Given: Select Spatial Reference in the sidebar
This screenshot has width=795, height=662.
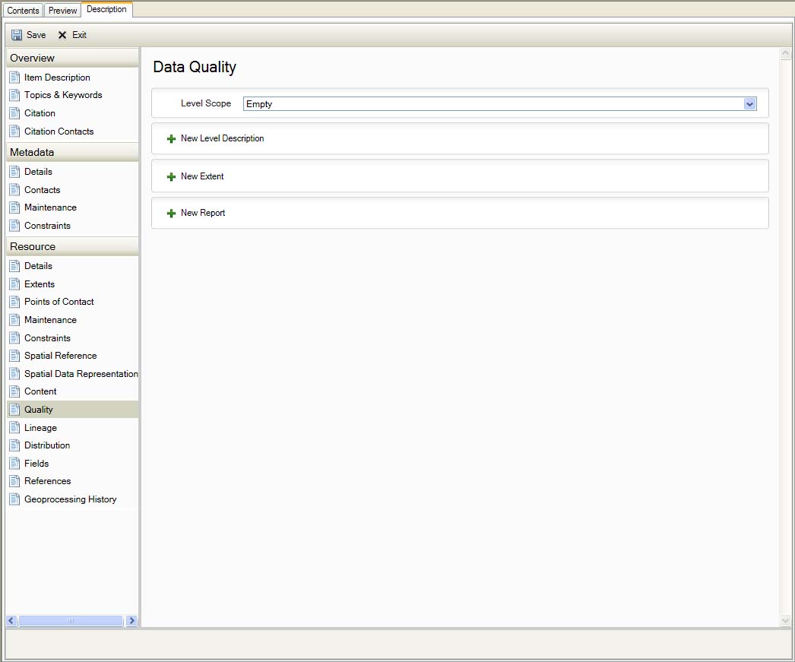Looking at the screenshot, I should pos(60,356).
